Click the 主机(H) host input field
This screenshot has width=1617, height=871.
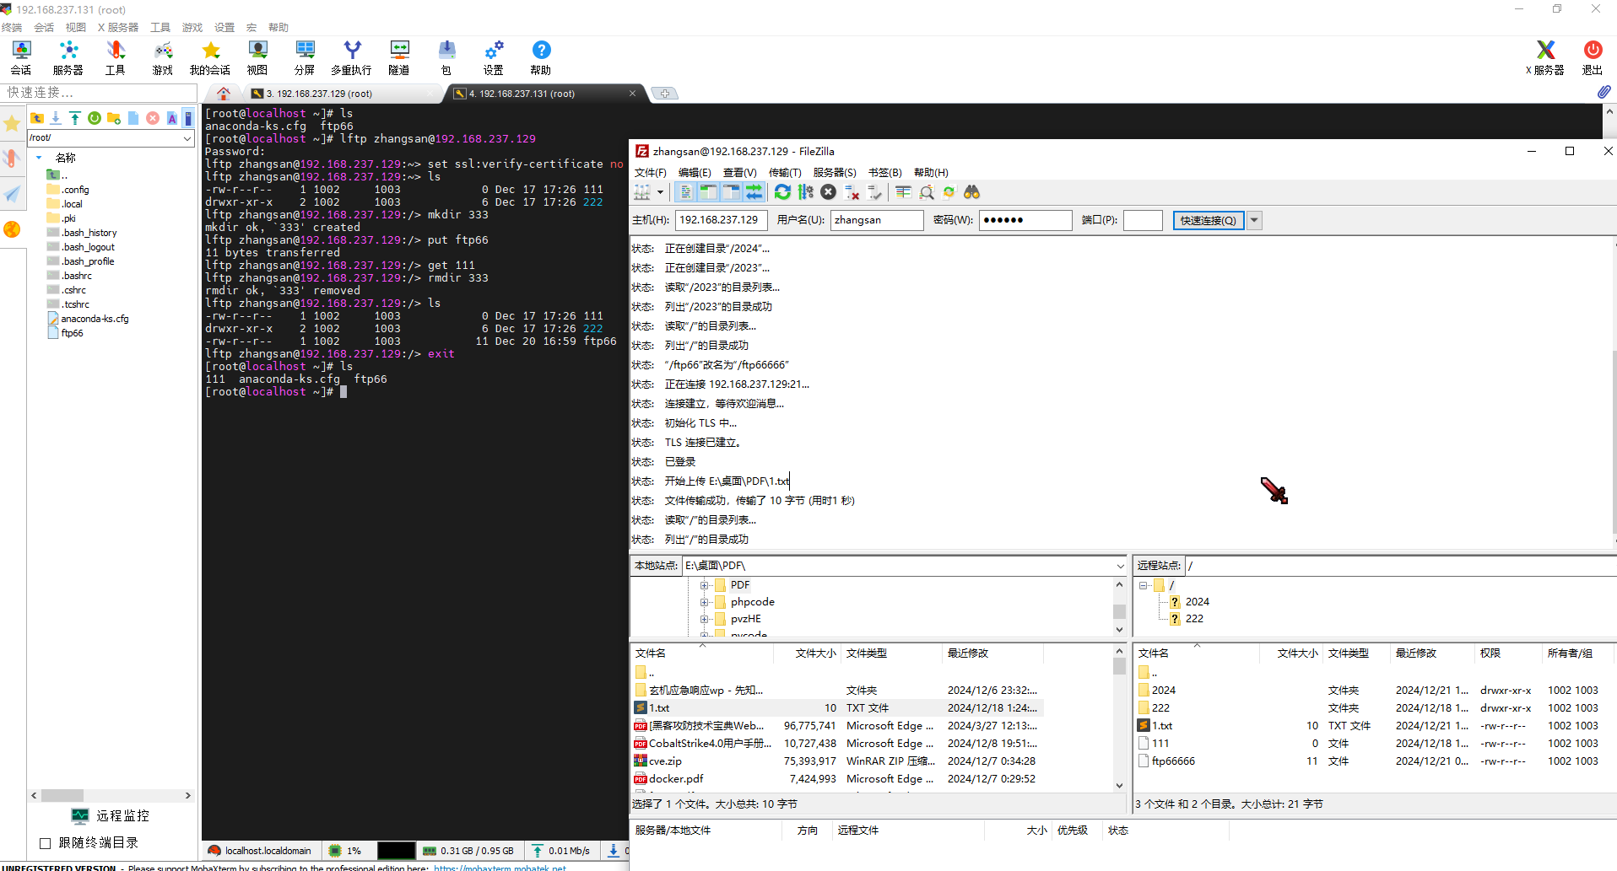pyautogui.click(x=720, y=220)
